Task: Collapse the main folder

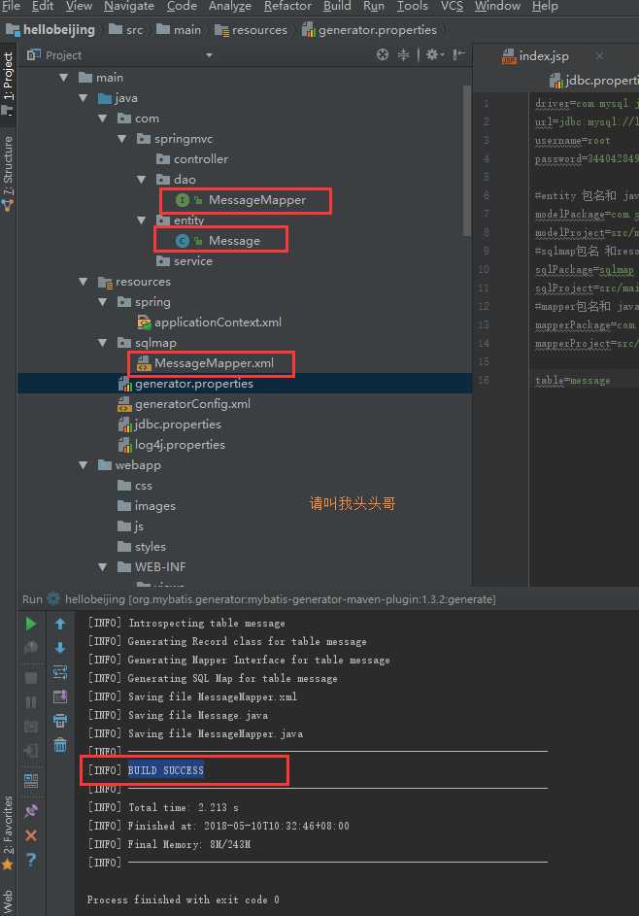Action: click(64, 77)
